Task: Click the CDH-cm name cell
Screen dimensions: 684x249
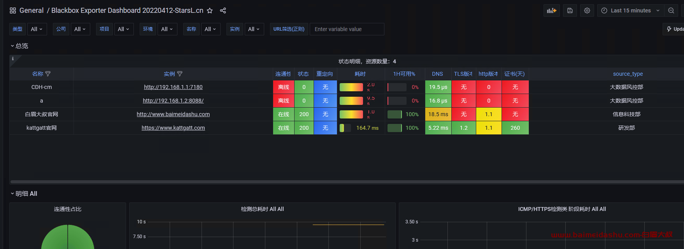Action: click(42, 87)
